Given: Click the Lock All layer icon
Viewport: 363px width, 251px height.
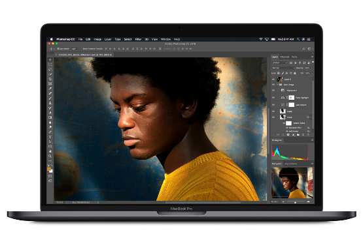Looking at the screenshot, I should coord(295,73).
